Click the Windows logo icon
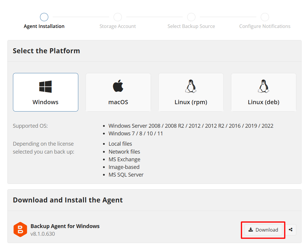Viewport: 304px width, 246px height. pyautogui.click(x=45, y=87)
